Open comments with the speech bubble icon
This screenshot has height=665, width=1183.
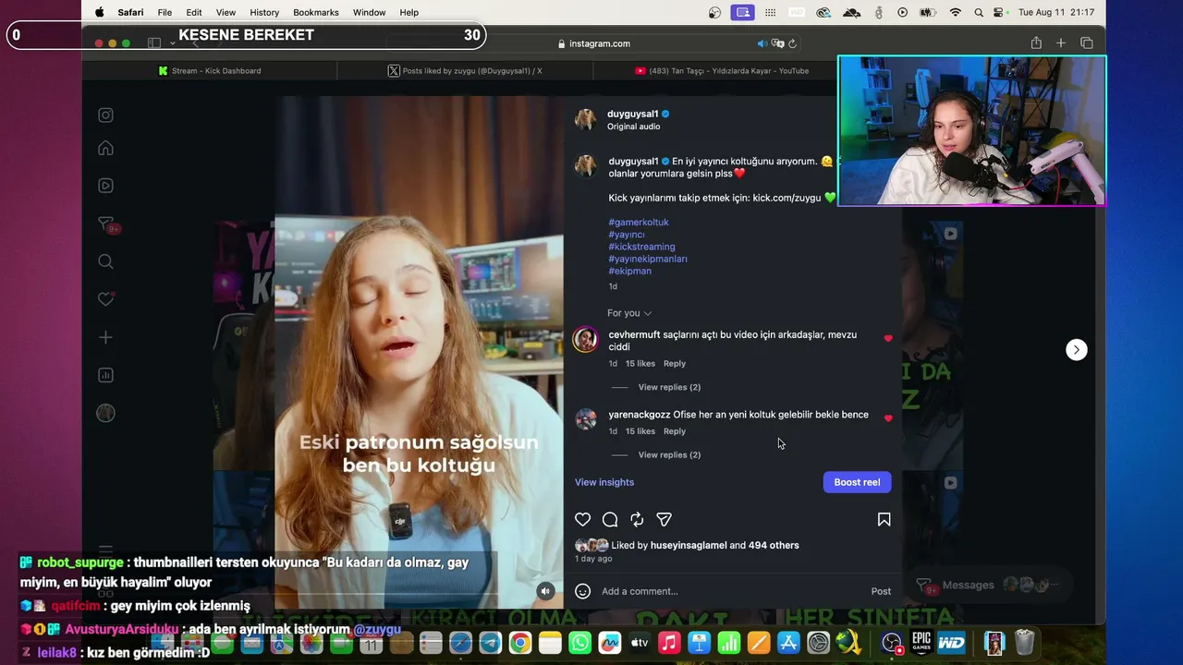tap(610, 520)
